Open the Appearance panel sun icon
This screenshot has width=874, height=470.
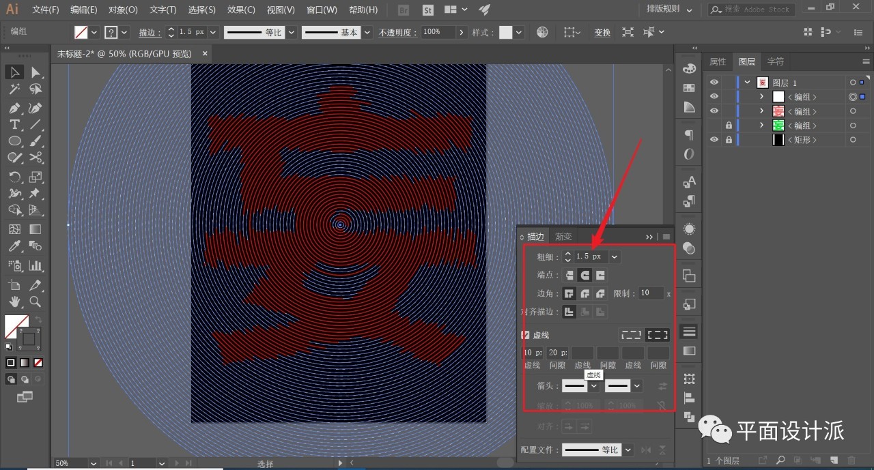[x=689, y=229]
